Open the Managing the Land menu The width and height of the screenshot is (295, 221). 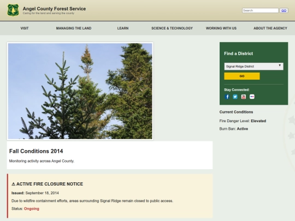(74, 28)
